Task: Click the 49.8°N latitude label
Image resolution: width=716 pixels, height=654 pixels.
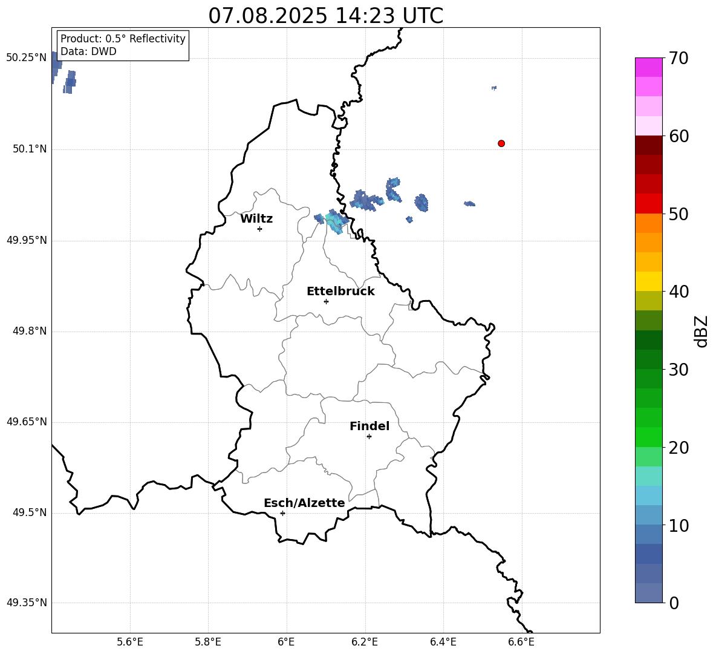Action: (x=30, y=331)
